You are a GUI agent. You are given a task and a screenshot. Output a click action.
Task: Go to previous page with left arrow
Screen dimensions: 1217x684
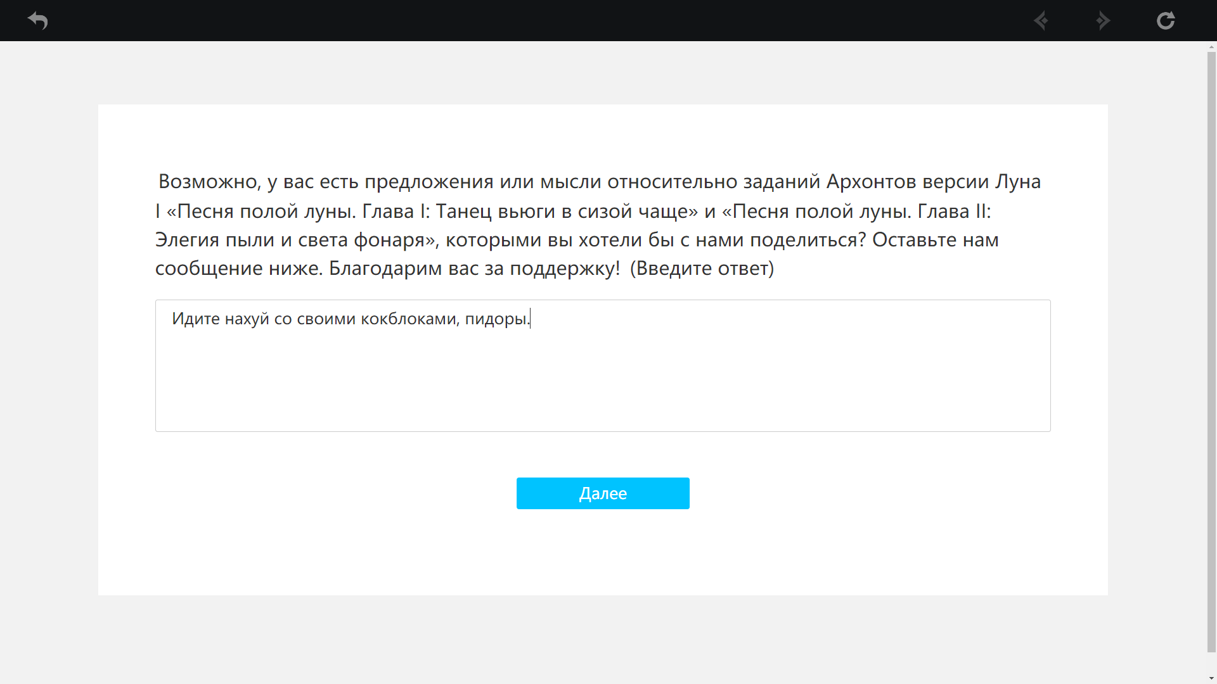1041,20
